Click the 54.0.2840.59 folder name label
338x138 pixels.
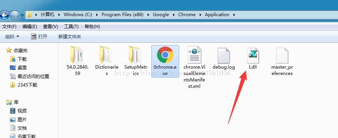click(78, 70)
